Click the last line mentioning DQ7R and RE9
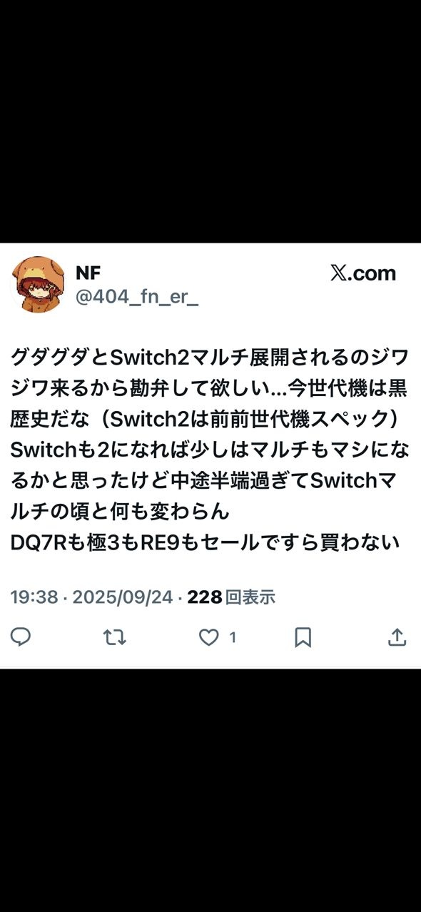 pyautogui.click(x=205, y=543)
